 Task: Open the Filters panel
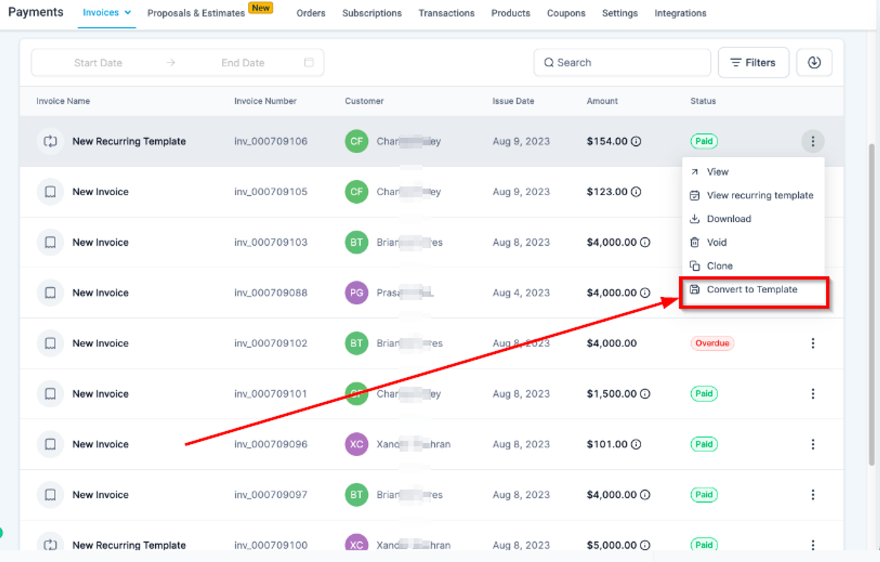753,62
